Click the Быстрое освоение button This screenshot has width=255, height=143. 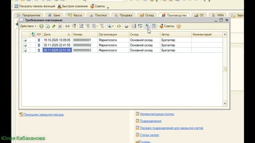(x=73, y=6)
